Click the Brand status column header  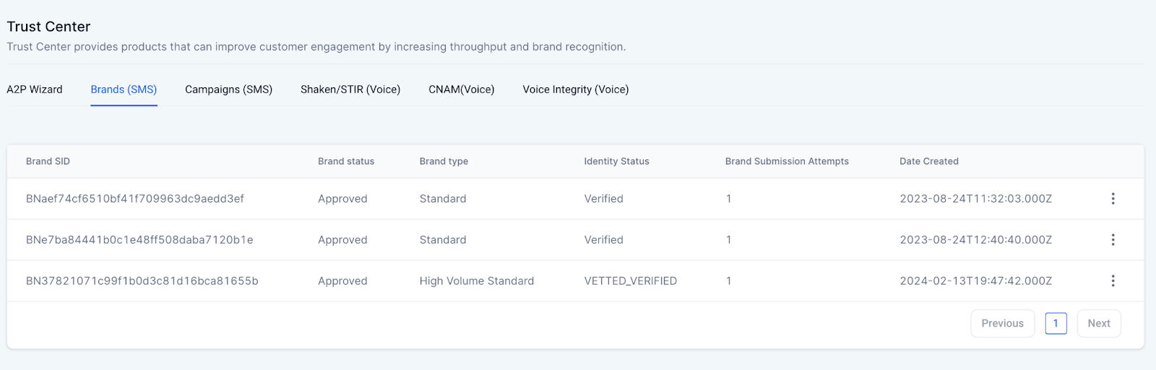346,162
